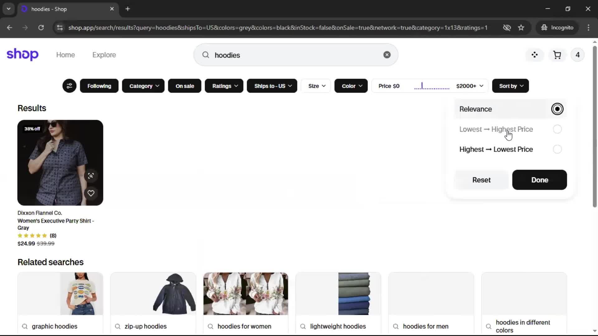Go to the Explore page
Viewport: 598px width, 336px height.
(x=104, y=55)
